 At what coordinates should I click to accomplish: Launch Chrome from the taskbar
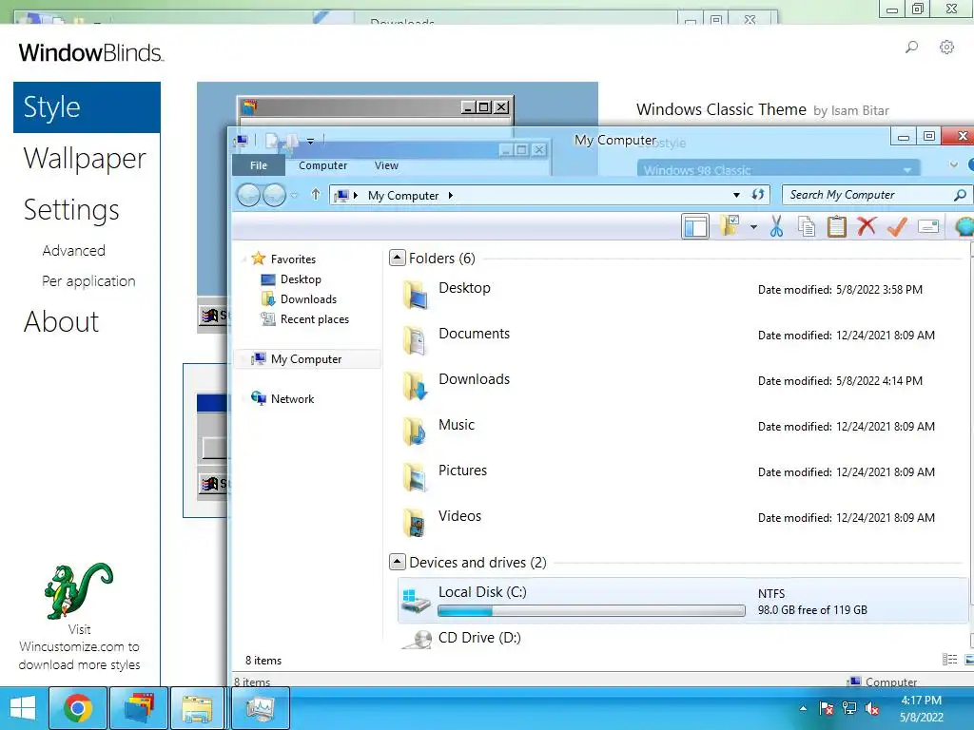pyautogui.click(x=78, y=708)
